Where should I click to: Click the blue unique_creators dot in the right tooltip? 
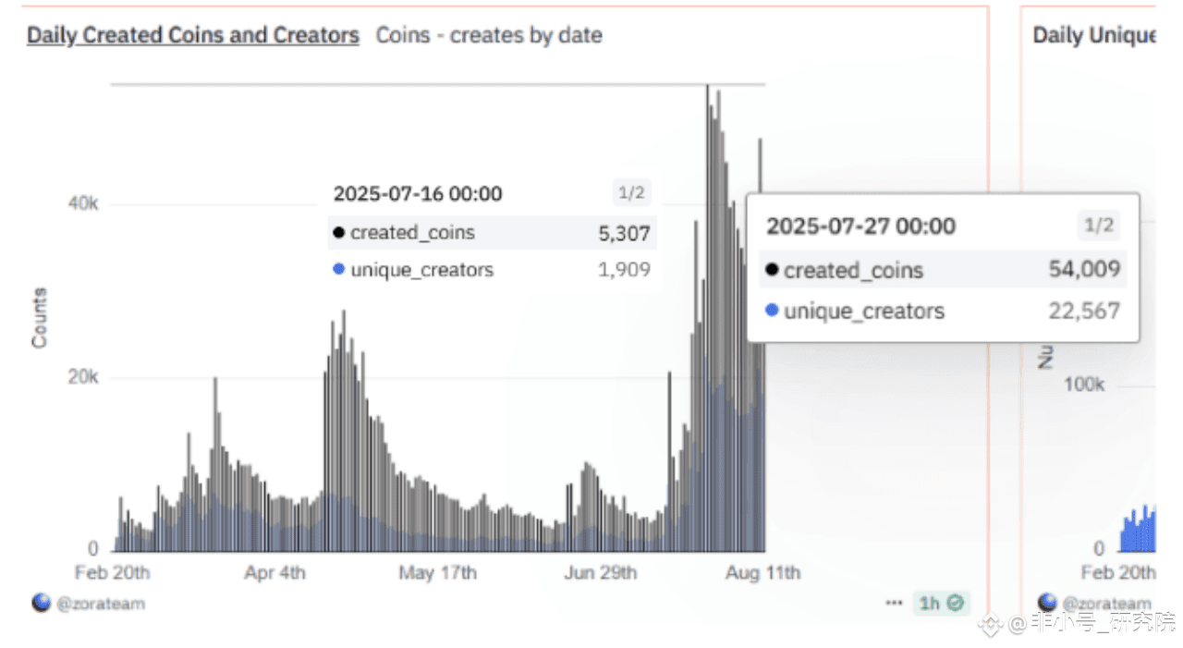pyautogui.click(x=772, y=311)
